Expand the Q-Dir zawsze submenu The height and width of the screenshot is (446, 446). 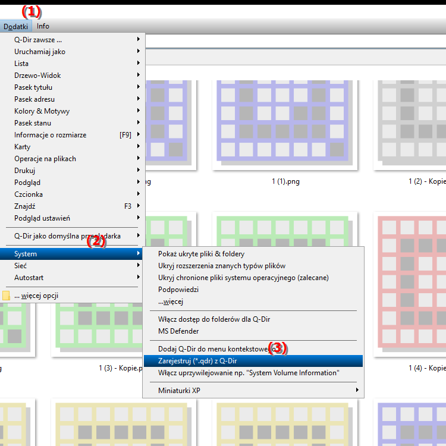[72, 39]
